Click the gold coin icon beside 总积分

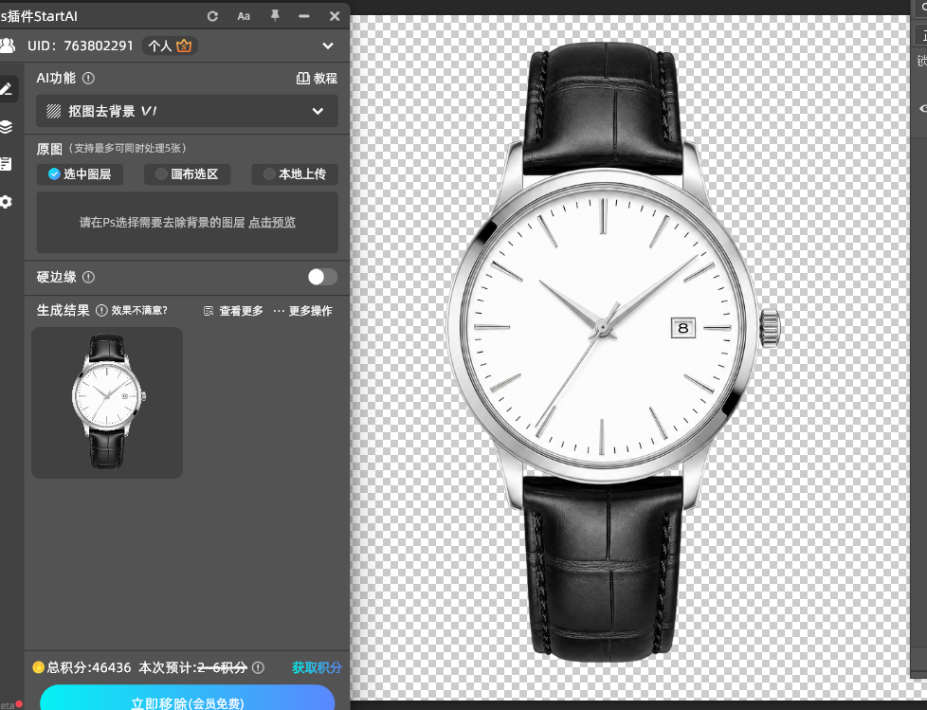click(39, 667)
